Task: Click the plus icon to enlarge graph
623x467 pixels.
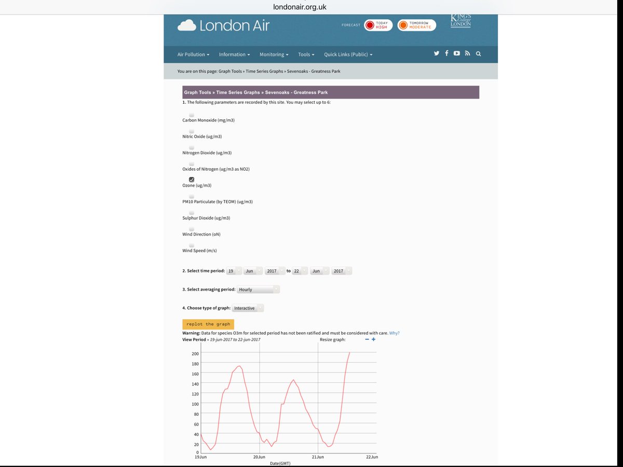Action: 374,339
